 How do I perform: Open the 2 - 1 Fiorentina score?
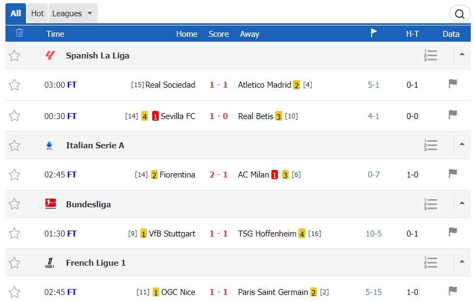[218, 175]
